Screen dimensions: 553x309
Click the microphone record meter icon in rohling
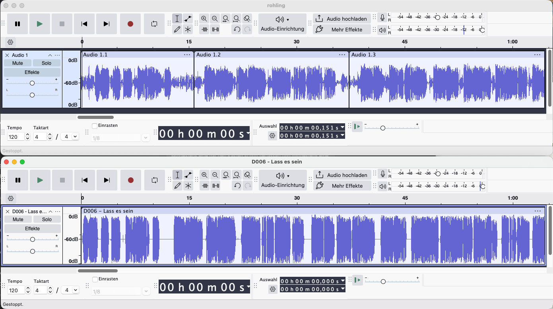coord(382,18)
